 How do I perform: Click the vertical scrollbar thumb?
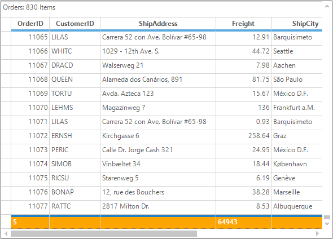pos(327,217)
